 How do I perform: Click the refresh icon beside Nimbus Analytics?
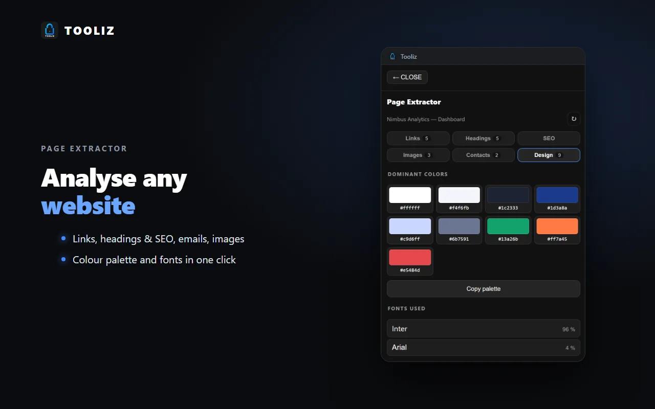coord(574,119)
